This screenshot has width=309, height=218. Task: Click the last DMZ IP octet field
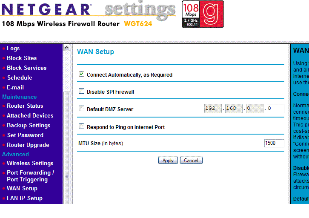click(x=275, y=109)
